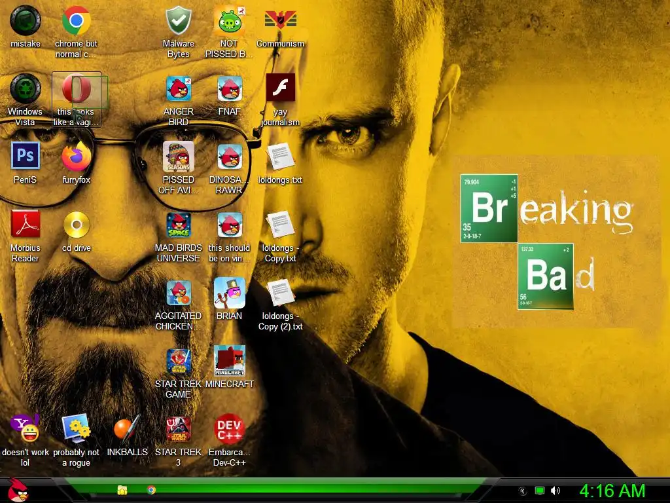The image size is (670, 503).
Task: Open the green monitor tray icon
Action: pos(539,491)
